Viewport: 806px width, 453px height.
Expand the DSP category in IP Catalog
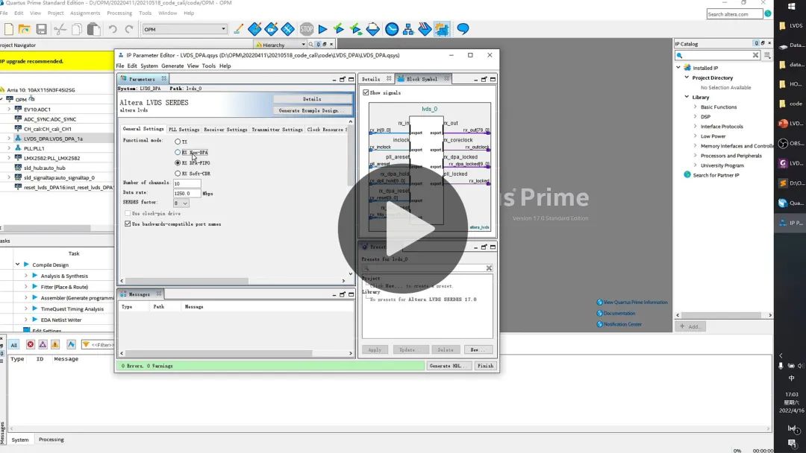click(x=695, y=116)
